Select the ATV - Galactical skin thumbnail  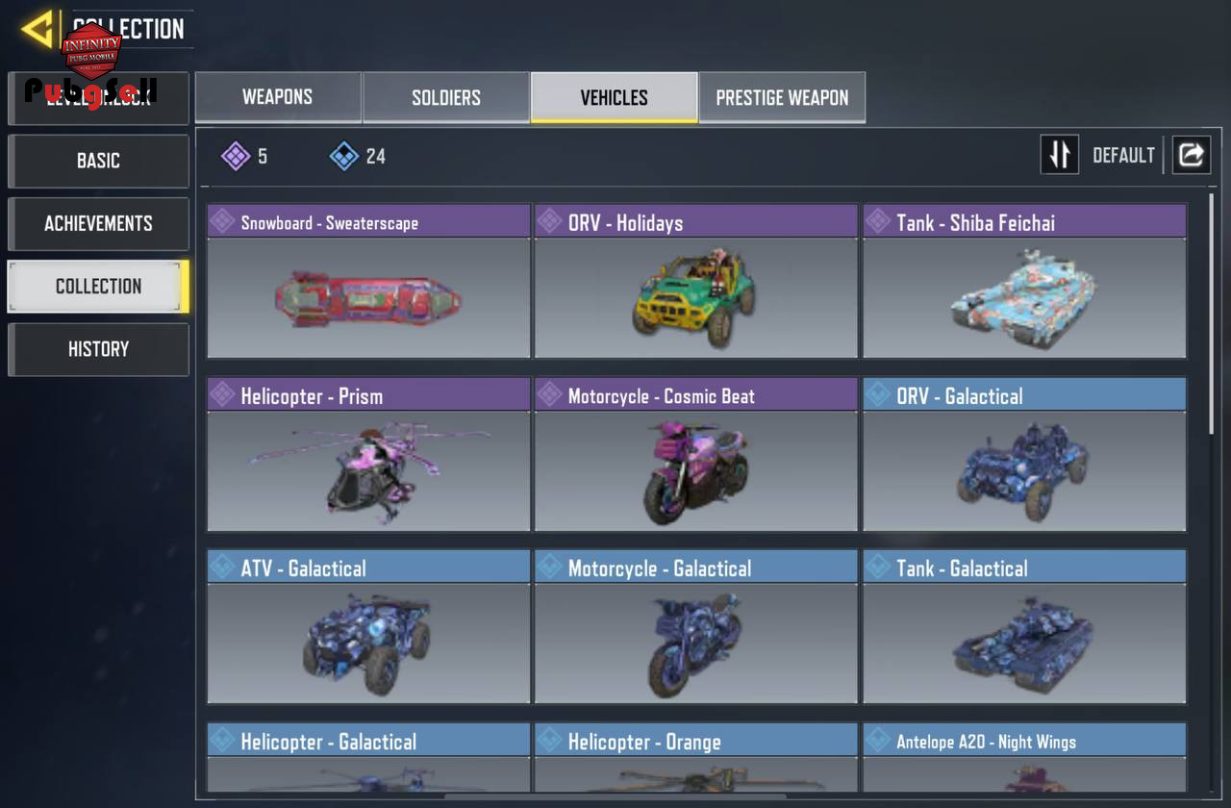coord(368,644)
